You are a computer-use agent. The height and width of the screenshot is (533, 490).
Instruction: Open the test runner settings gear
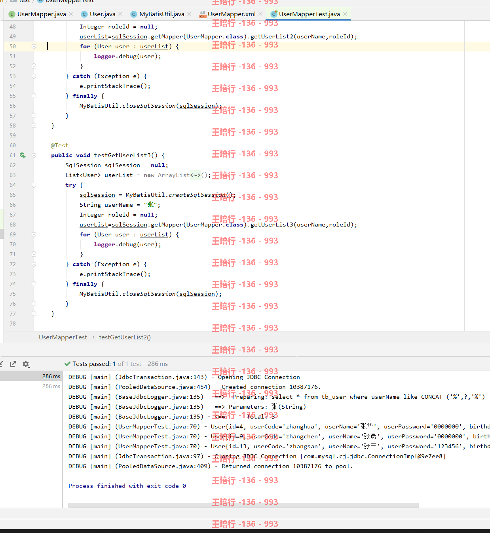coord(26,364)
